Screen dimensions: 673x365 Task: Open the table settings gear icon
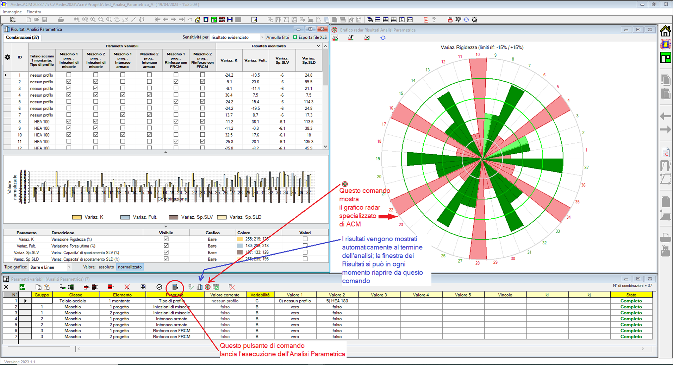[7, 57]
